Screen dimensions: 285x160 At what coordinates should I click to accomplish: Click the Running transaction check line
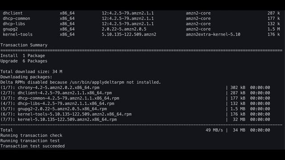pos(31,136)
